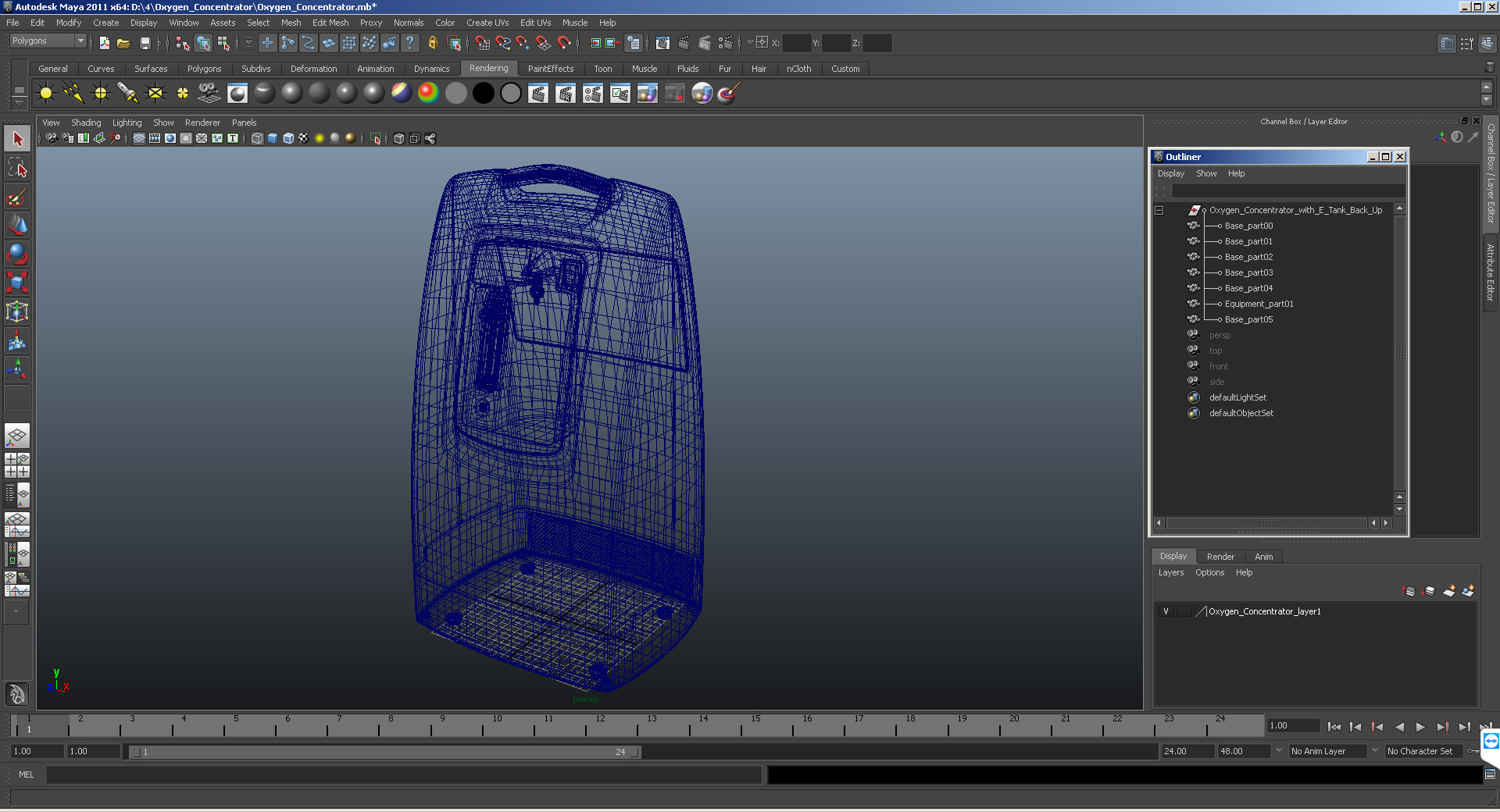
Task: Add a spot light from shelf
Action: point(128,94)
